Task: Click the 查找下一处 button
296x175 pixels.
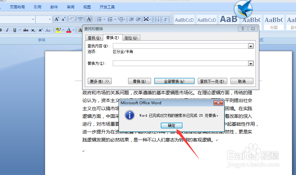Action: pos(212,81)
